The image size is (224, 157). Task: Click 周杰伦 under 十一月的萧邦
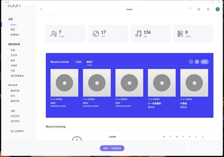click(x=151, y=107)
